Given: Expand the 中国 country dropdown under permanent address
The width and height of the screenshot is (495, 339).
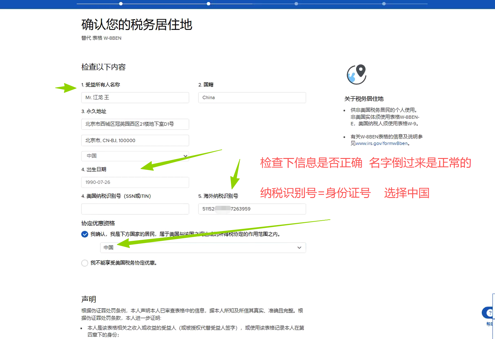Looking at the screenshot, I should pos(135,156).
